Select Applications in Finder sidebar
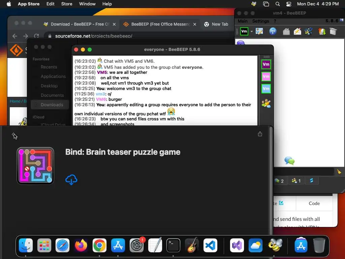The height and width of the screenshot is (259, 345). (x=53, y=77)
